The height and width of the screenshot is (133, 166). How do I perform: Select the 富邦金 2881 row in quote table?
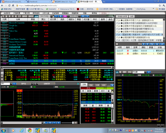[57, 61]
